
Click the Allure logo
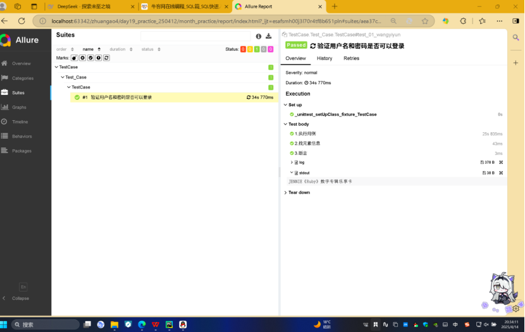pos(20,40)
